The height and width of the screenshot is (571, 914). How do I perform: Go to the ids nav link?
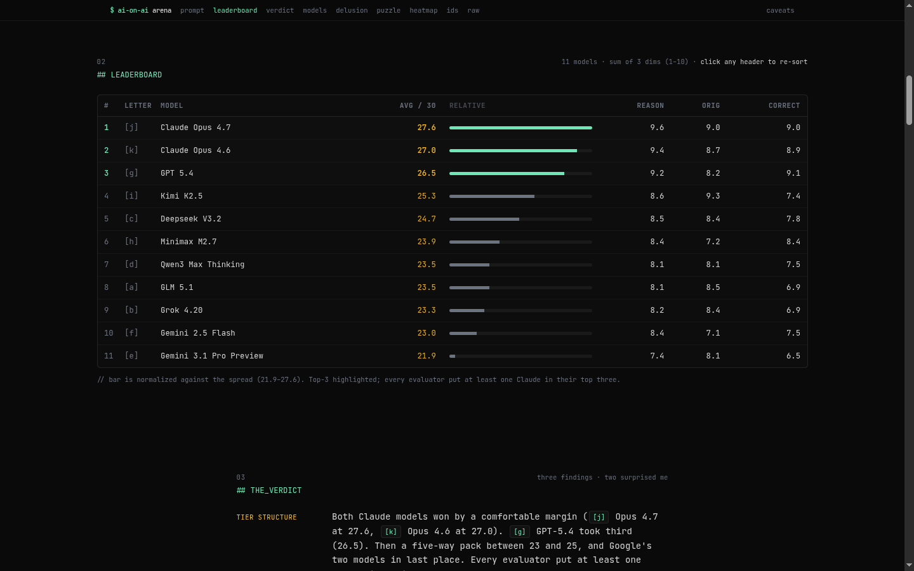[x=453, y=10]
